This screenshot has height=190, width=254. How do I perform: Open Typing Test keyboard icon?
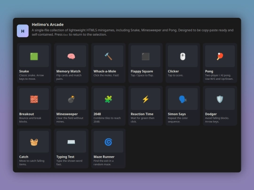coord(71,142)
